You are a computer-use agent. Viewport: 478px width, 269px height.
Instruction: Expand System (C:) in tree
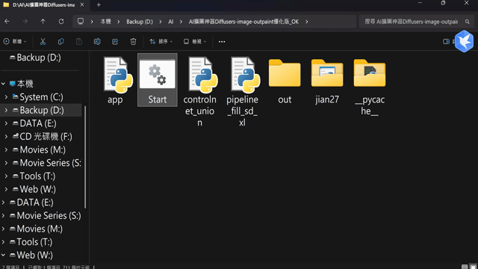coord(6,97)
